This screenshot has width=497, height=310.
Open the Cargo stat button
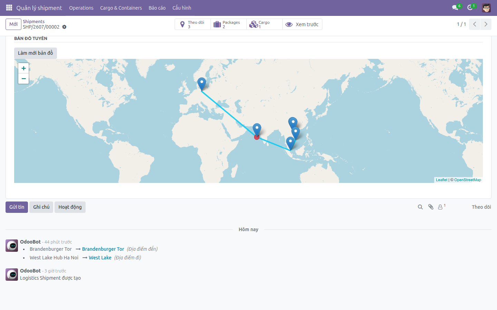(x=264, y=24)
